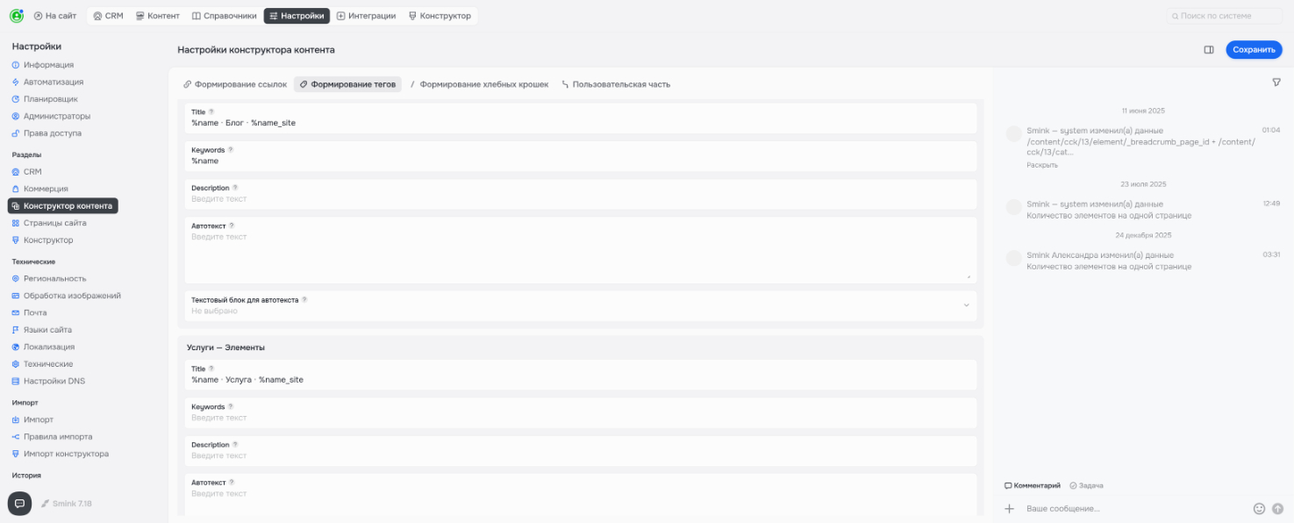Toggle the side panel layout icon
The height and width of the screenshot is (523, 1294).
(x=1209, y=50)
